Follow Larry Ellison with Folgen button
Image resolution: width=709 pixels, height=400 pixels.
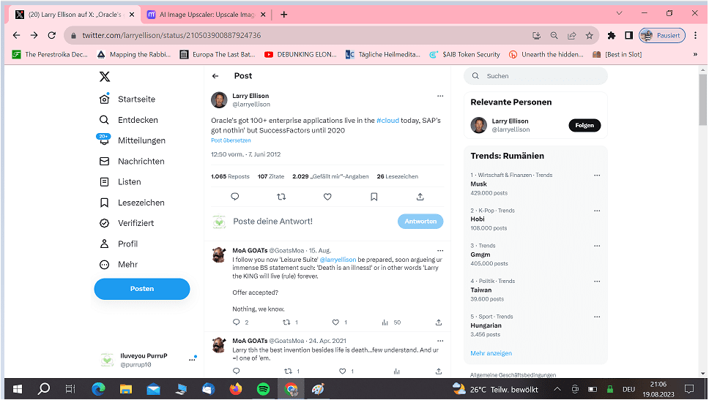[x=584, y=126]
